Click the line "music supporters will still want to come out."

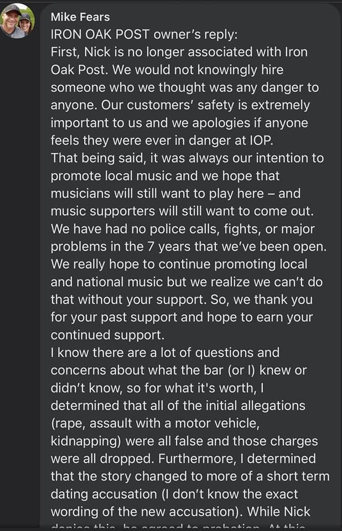(183, 211)
